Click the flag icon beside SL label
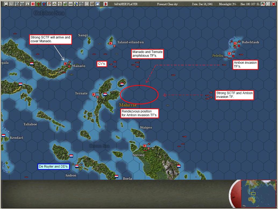Image resolution: width=278 pixels, height=209 pixels. (x=263, y=4)
